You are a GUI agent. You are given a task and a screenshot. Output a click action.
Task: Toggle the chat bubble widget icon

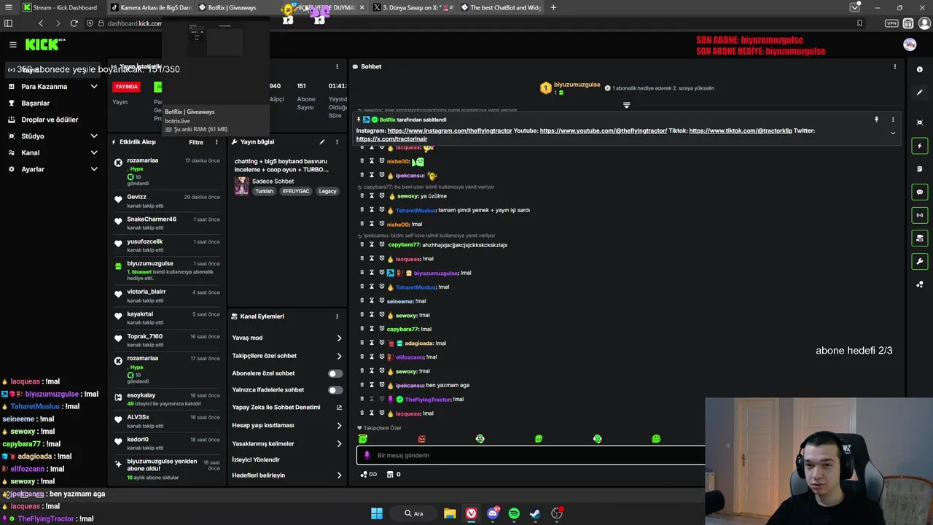point(920,192)
